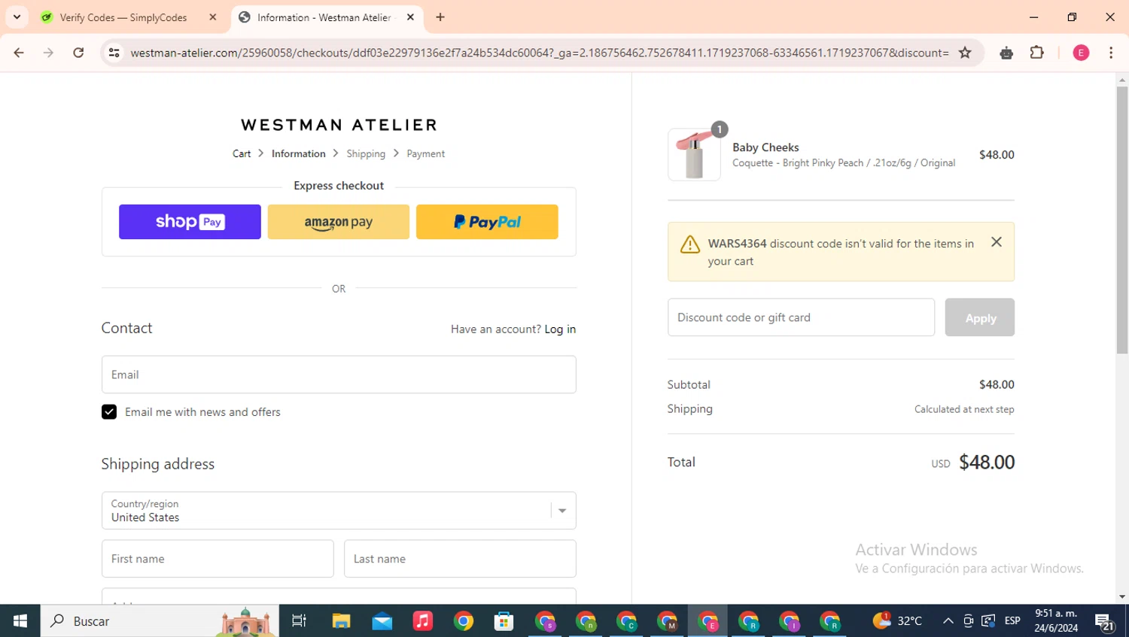Click the Baby Cheeks product name
This screenshot has height=637, width=1129.
click(x=765, y=147)
